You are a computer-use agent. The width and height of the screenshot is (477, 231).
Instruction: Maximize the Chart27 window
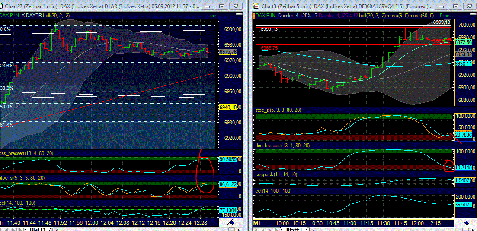pos(222,6)
